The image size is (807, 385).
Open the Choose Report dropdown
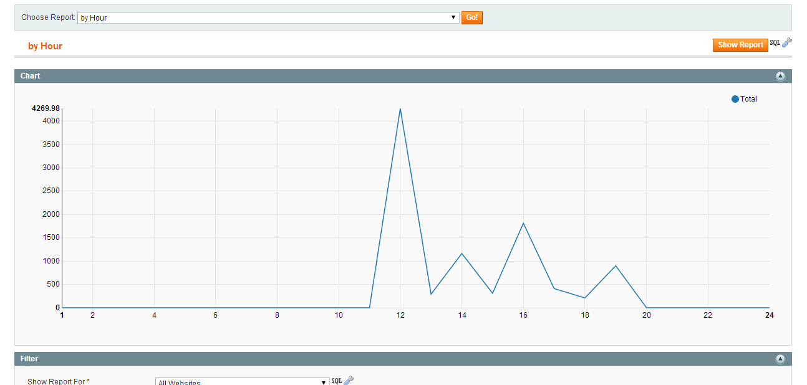268,17
